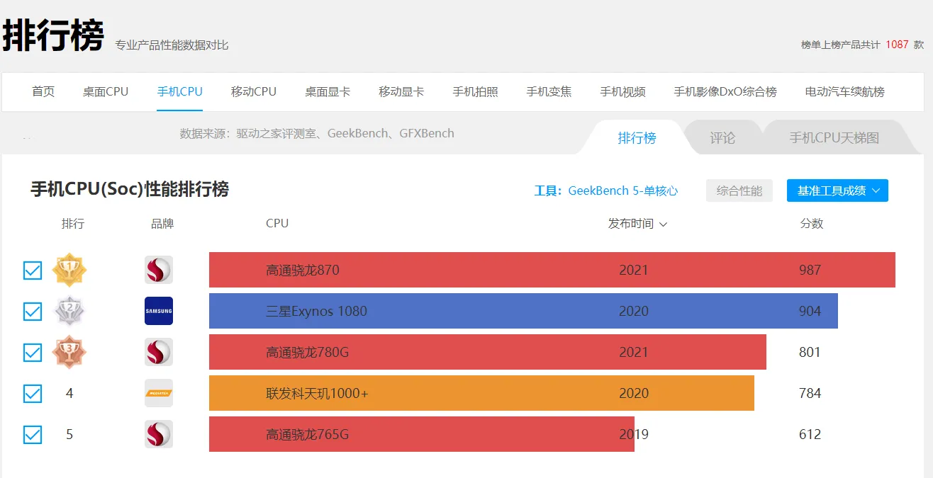Click rank number 4
The width and height of the screenshot is (933, 478).
click(69, 393)
